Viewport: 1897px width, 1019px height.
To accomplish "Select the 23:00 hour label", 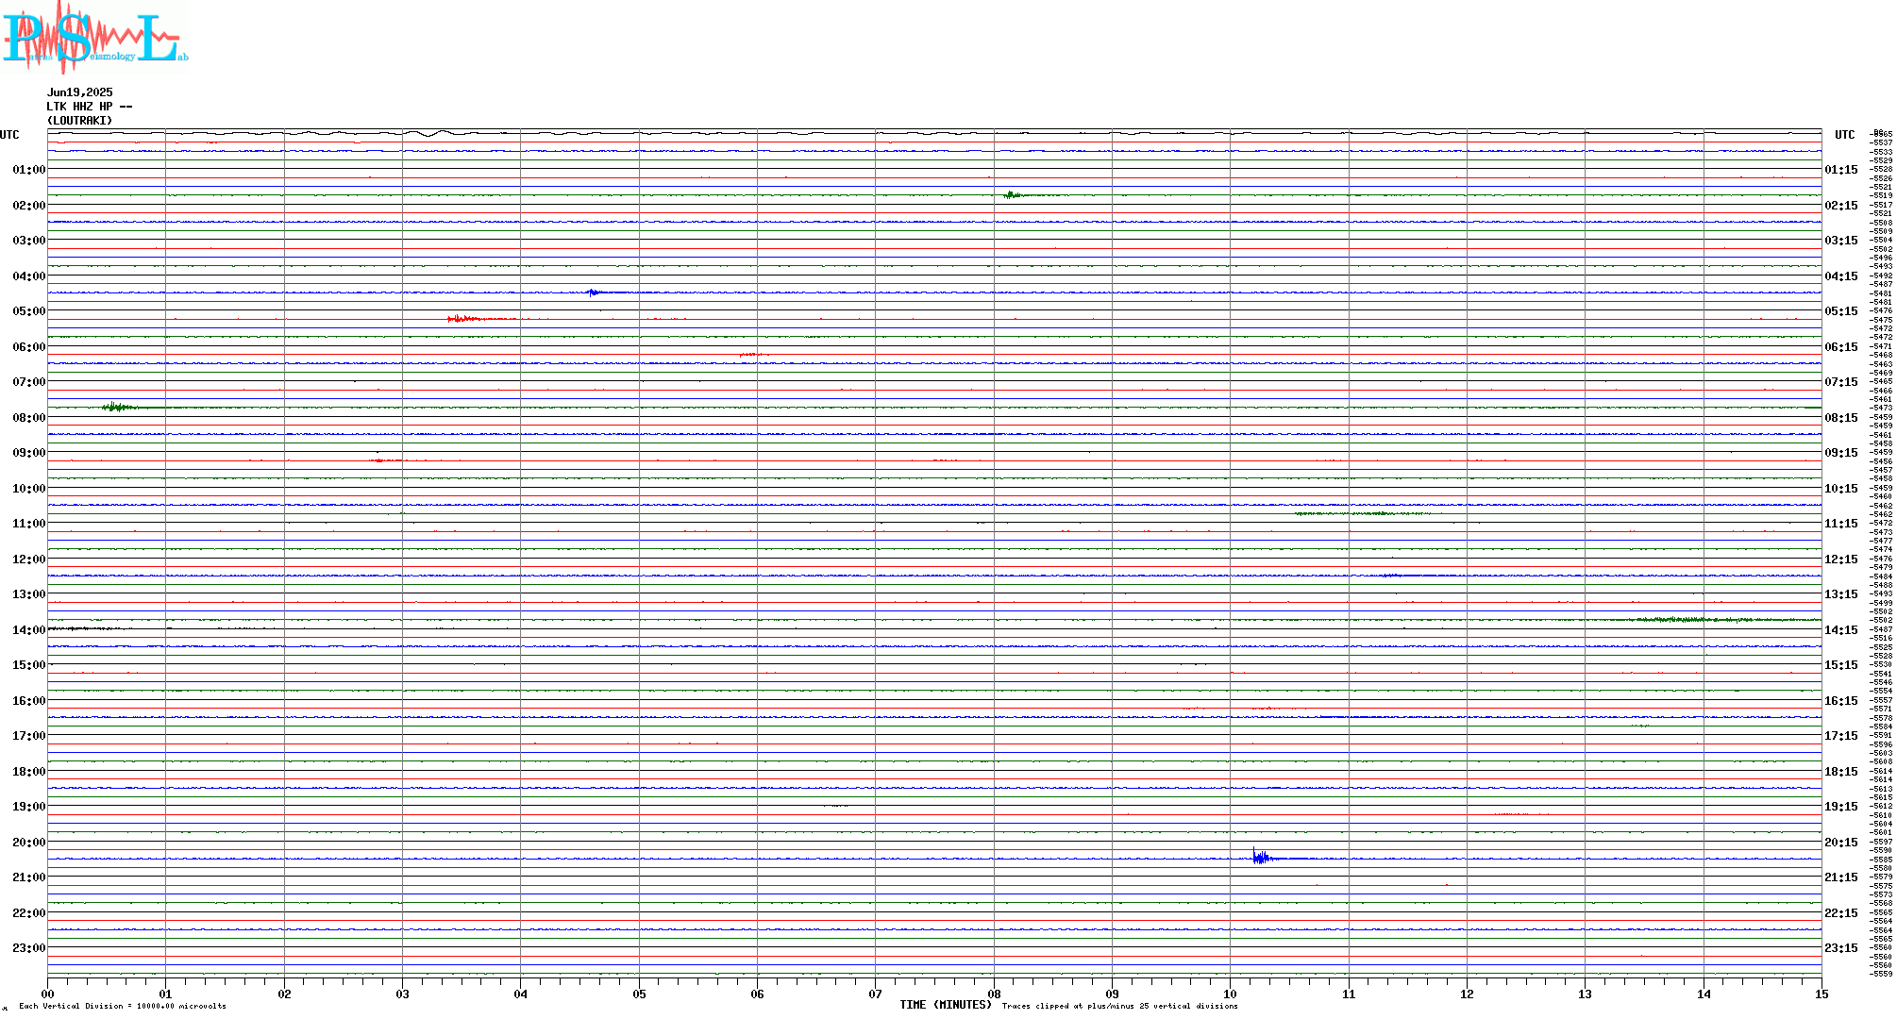I will (28, 948).
